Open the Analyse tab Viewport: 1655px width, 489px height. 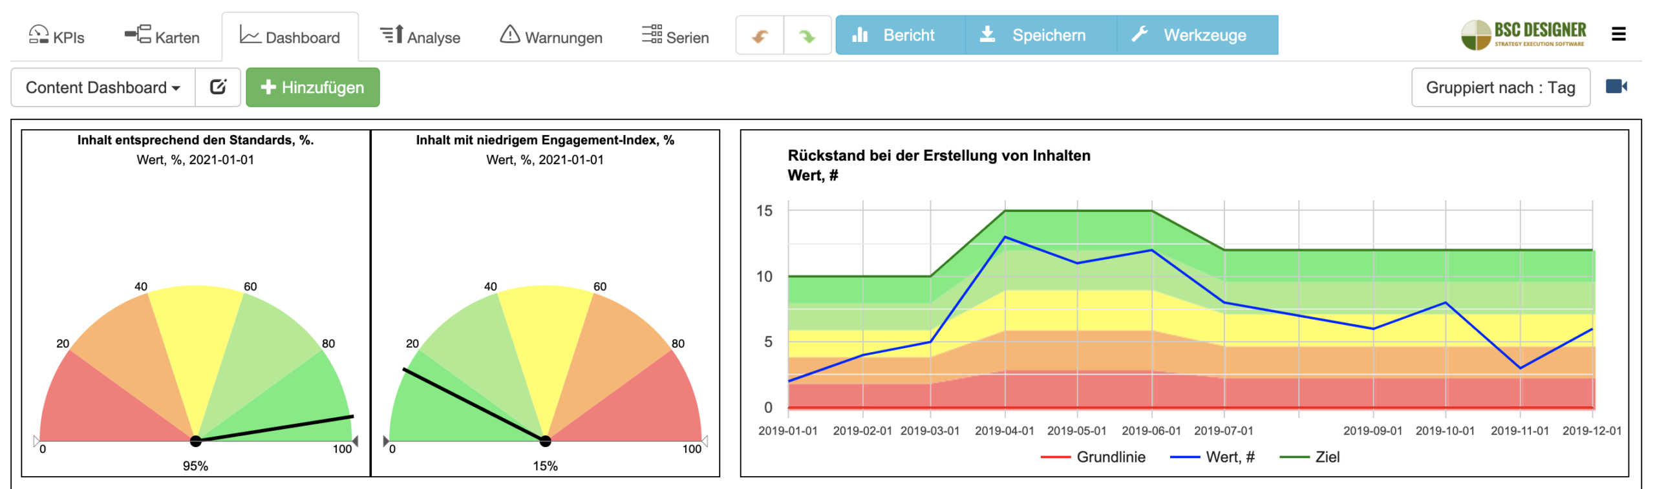tap(420, 36)
